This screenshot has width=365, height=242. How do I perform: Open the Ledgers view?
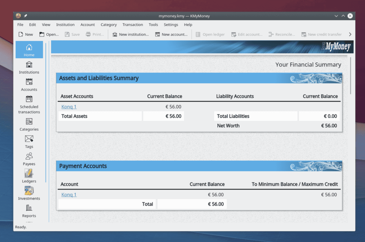click(x=29, y=177)
